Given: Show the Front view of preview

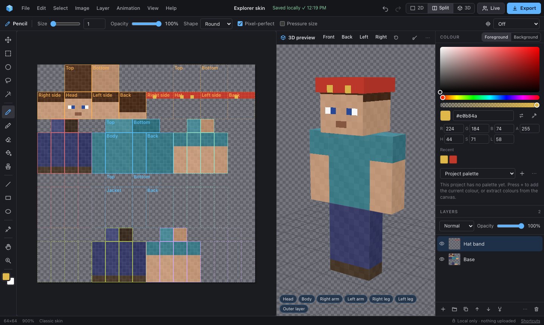Looking at the screenshot, I should click(x=329, y=37).
